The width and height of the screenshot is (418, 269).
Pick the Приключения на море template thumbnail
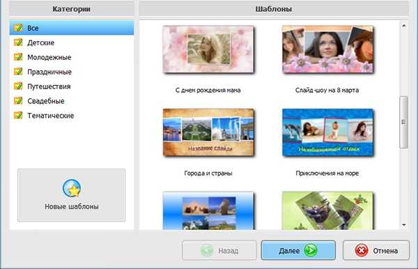pos(327,132)
